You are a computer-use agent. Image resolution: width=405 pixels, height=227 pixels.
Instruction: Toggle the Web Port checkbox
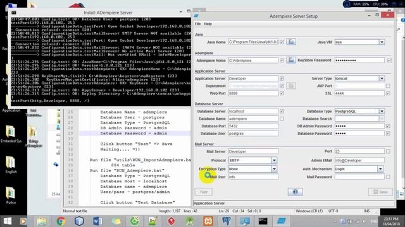(x=282, y=93)
